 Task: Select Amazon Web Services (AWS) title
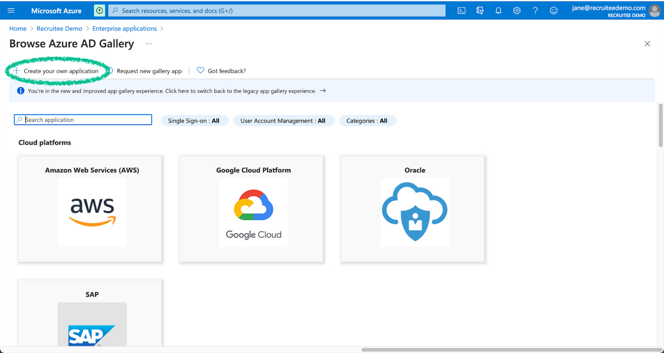tap(92, 170)
